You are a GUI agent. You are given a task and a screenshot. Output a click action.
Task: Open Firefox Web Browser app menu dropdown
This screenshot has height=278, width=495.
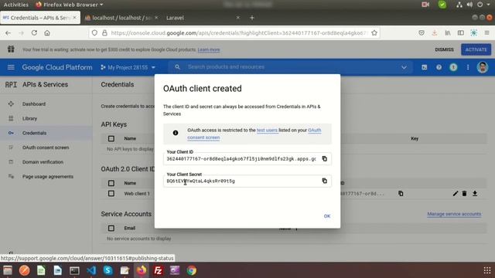tap(70, 5)
